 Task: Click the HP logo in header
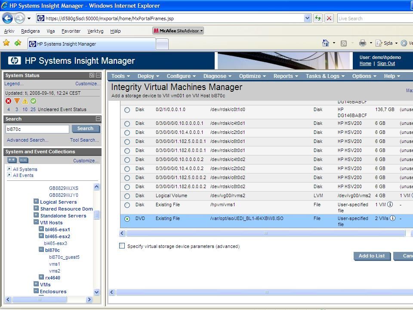pos(15,61)
